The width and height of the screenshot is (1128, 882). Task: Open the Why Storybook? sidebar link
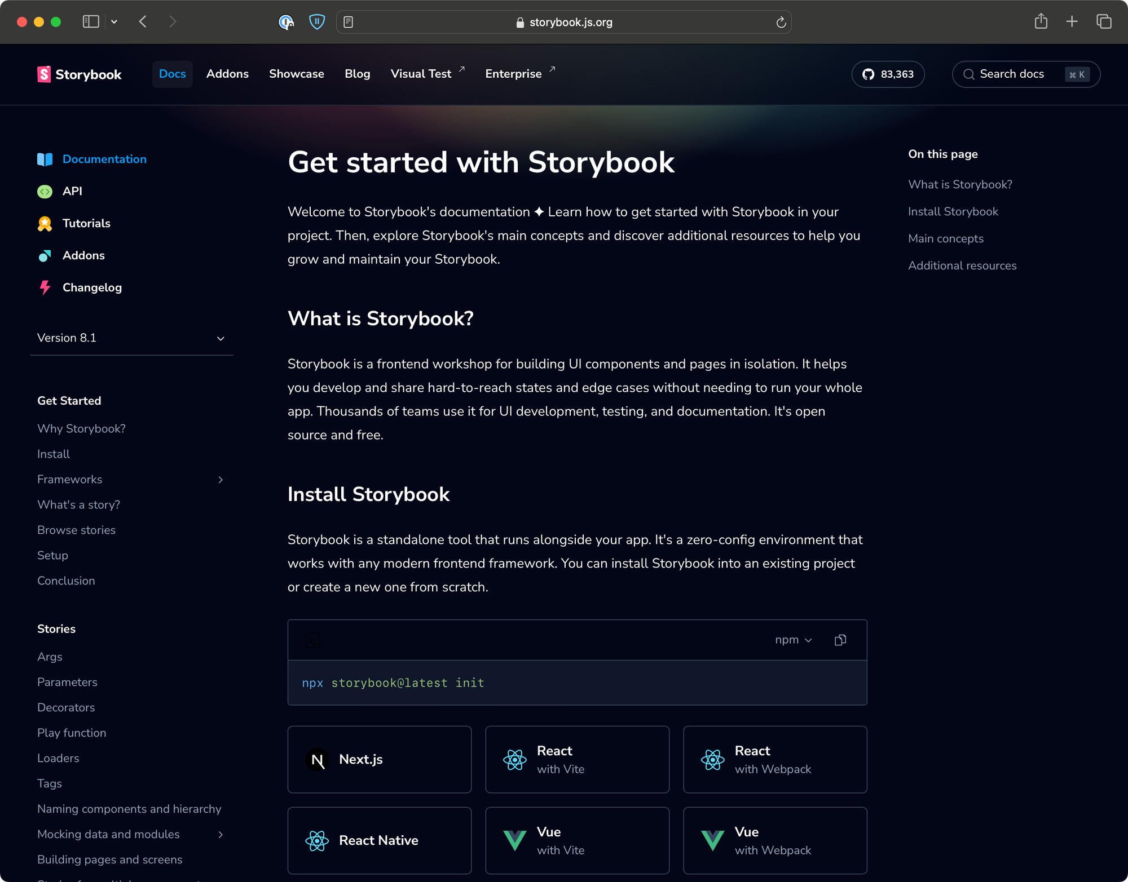point(81,428)
